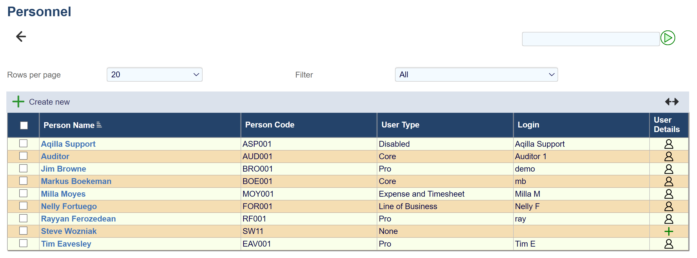This screenshot has height=258, width=697.
Task: Open user details icon for Auditor
Action: tap(668, 156)
